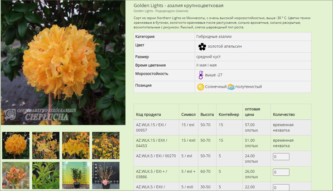Select the third thumbnail in the top gallery row
333x191 pixels.
tap(76, 145)
